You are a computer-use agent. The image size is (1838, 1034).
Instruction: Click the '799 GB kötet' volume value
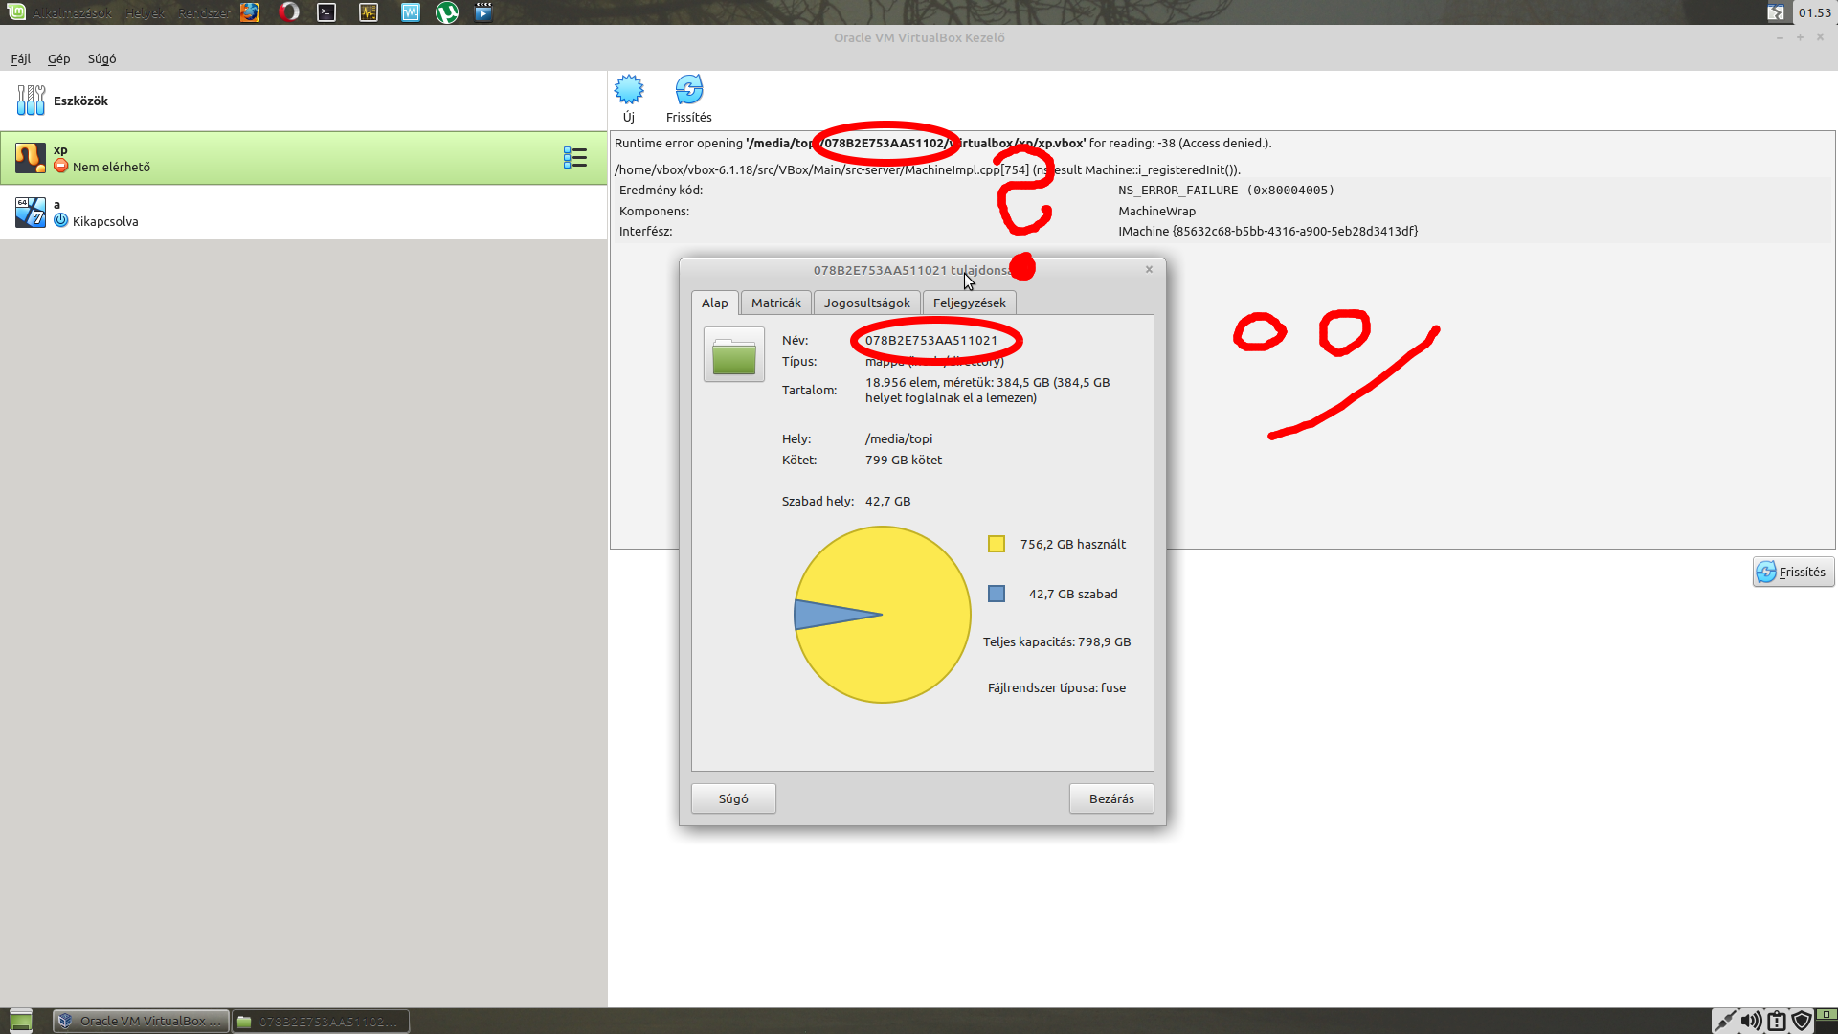[903, 460]
